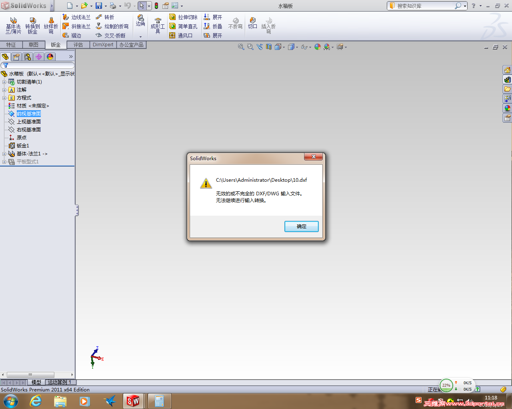Open the options checklist icon in the top toolbar
The height and width of the screenshot is (409, 512).
tap(175, 6)
